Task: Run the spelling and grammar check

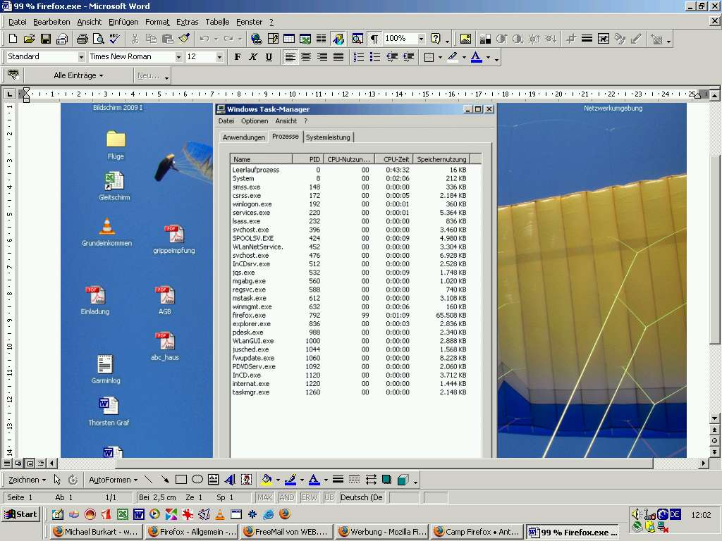Action: [114, 39]
